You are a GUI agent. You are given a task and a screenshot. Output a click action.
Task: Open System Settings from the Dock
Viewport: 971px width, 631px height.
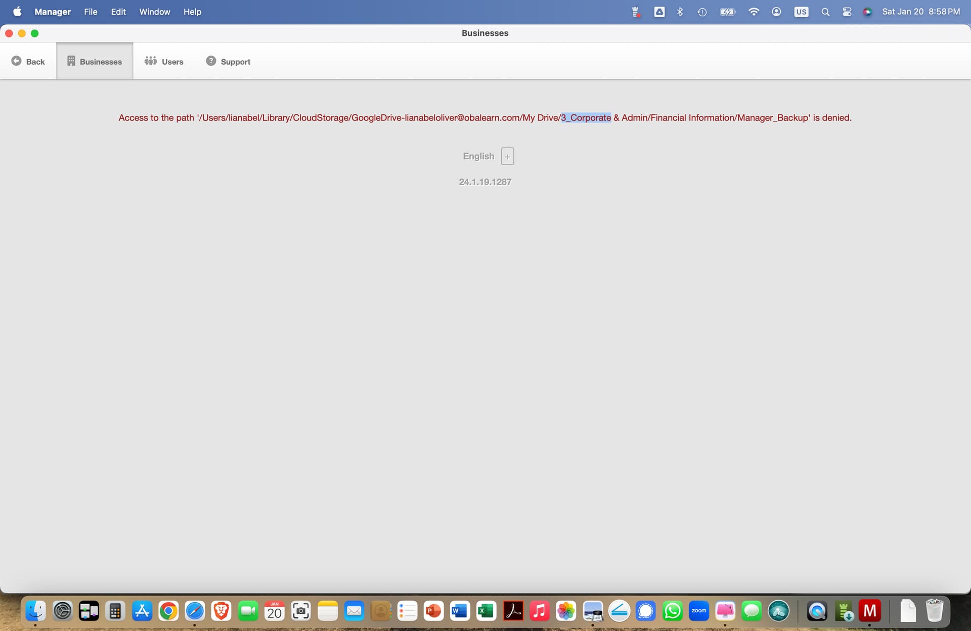[62, 611]
